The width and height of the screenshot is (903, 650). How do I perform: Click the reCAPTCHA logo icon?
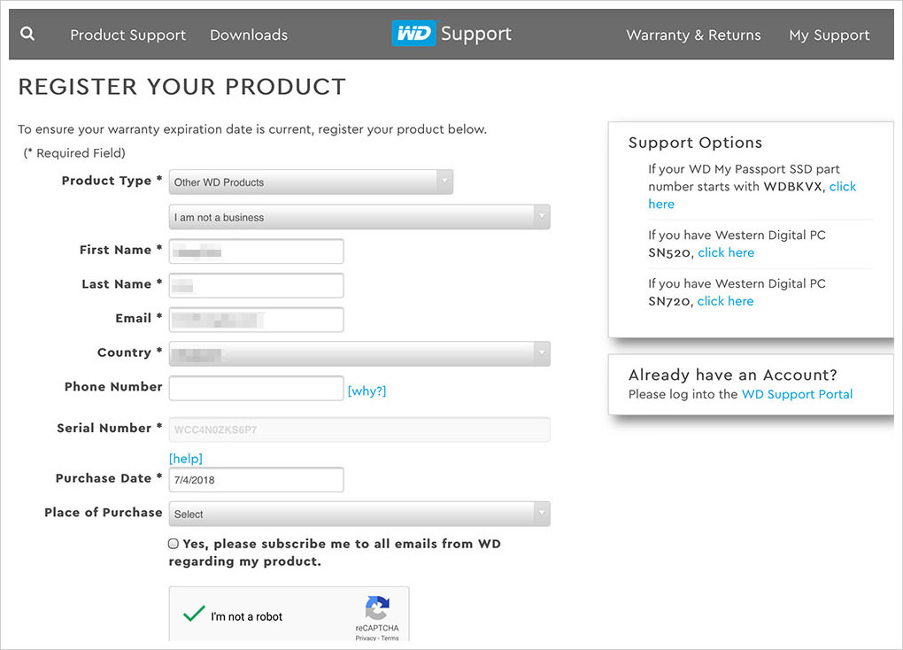point(377,608)
